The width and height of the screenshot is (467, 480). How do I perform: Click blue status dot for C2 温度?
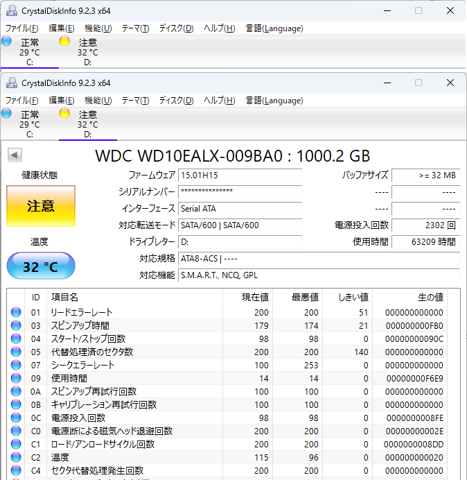click(x=16, y=457)
